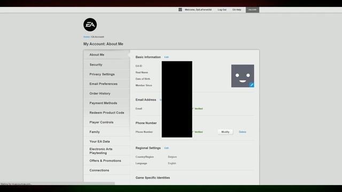Click the Email Address heading
Image resolution: width=342 pixels, height=192 pixels.
(x=146, y=100)
